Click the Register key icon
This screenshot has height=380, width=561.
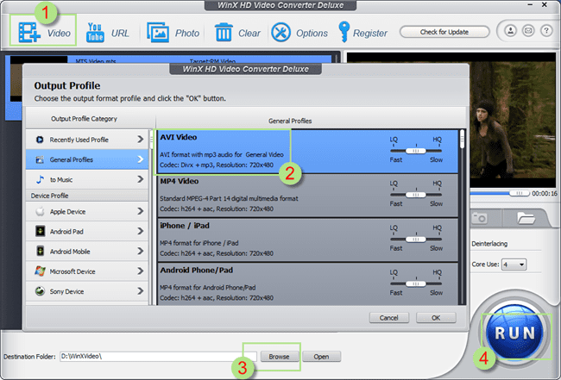[344, 31]
